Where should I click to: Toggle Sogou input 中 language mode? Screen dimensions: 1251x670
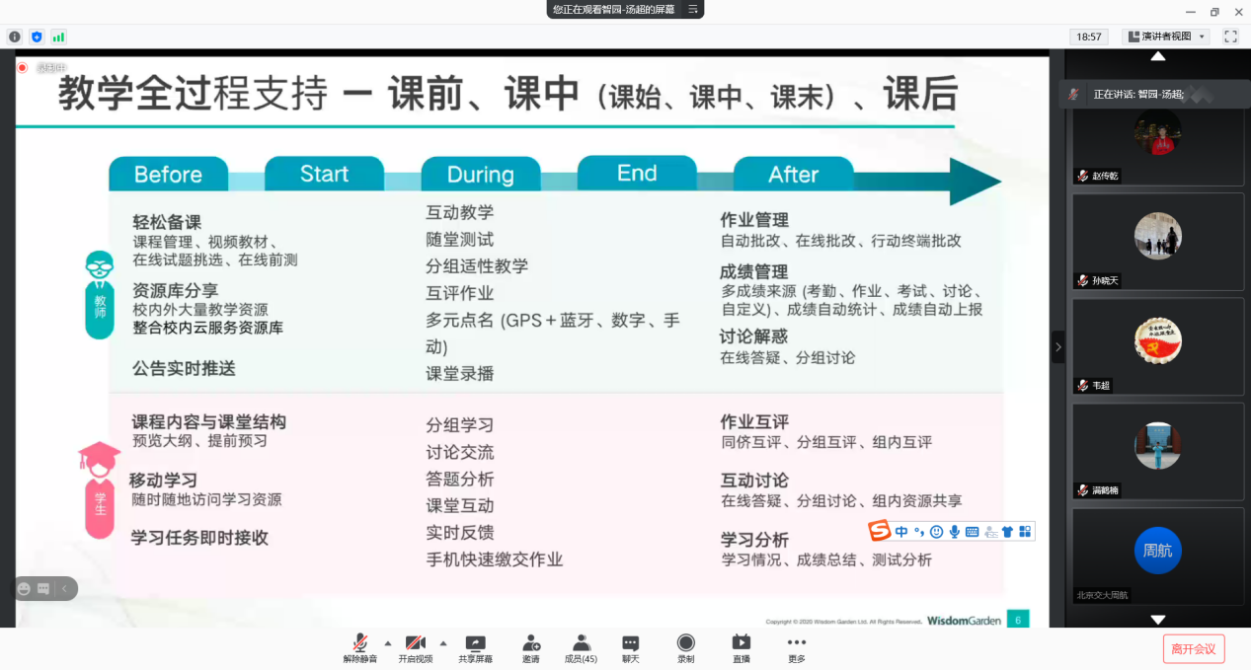pos(901,532)
